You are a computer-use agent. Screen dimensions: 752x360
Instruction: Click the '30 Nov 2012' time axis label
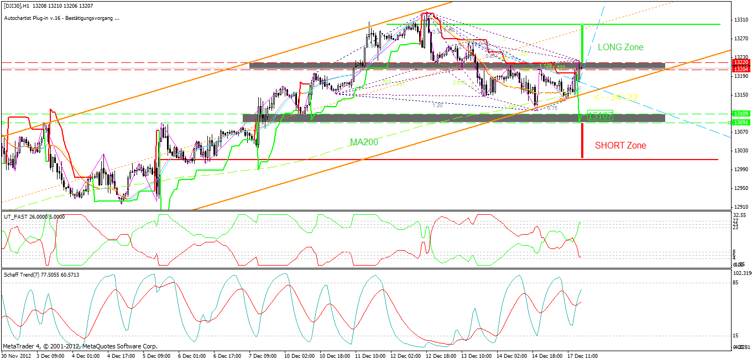point(17,356)
